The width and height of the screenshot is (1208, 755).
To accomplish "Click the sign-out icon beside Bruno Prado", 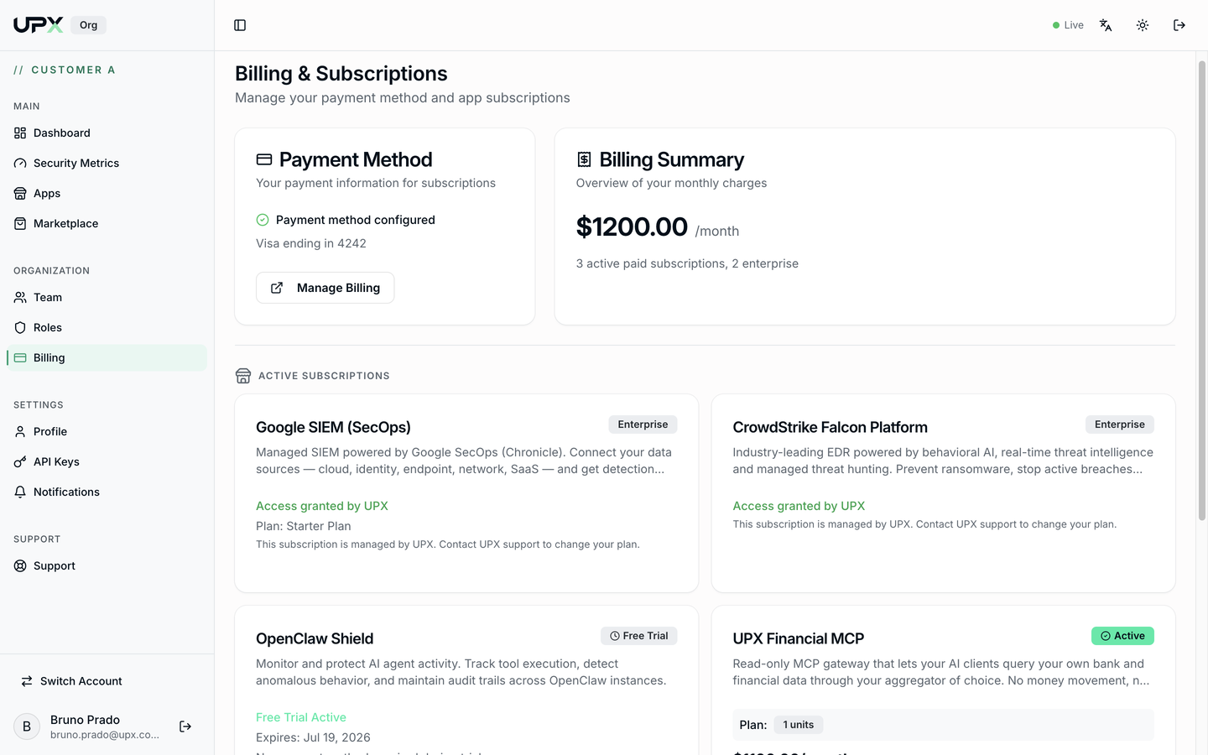I will point(185,726).
